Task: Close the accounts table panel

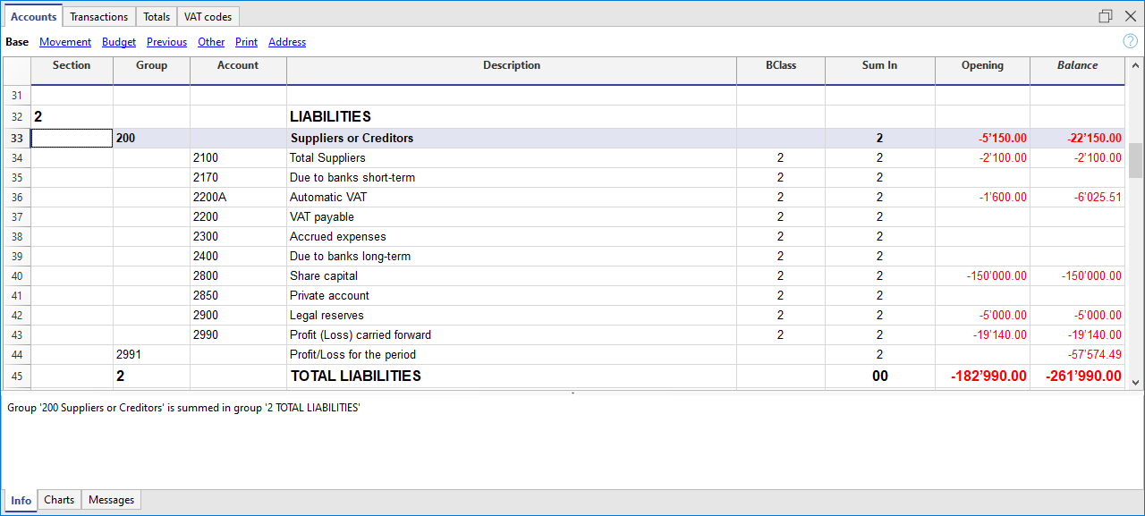Action: click(1130, 16)
